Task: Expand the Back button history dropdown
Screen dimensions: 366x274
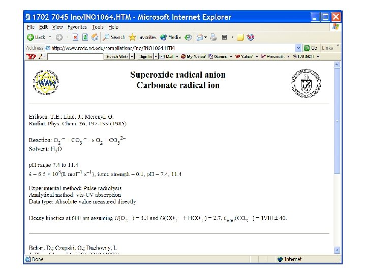Action: tap(50, 37)
